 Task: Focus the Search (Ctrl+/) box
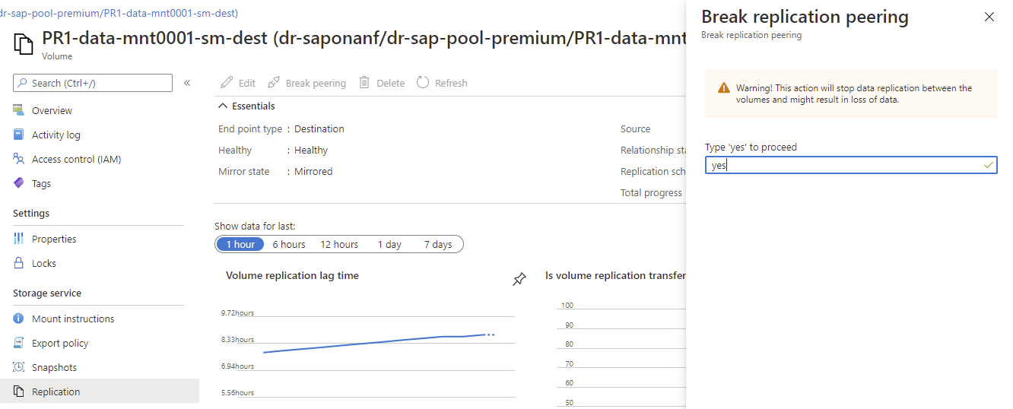[x=99, y=83]
